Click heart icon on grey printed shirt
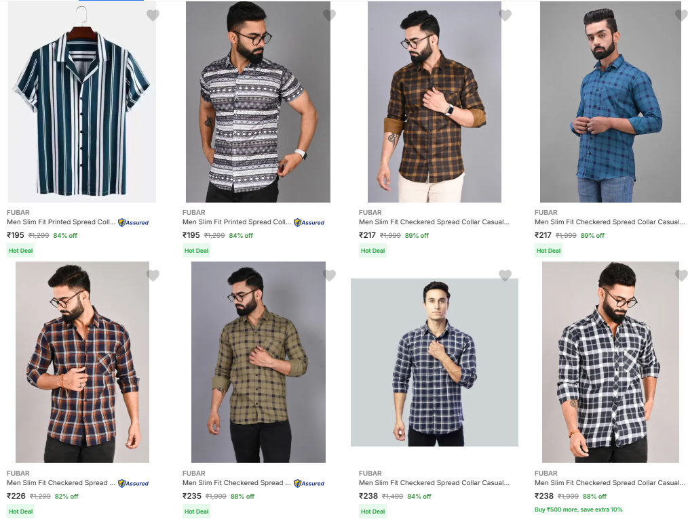This screenshot has width=688, height=519. pyautogui.click(x=329, y=15)
